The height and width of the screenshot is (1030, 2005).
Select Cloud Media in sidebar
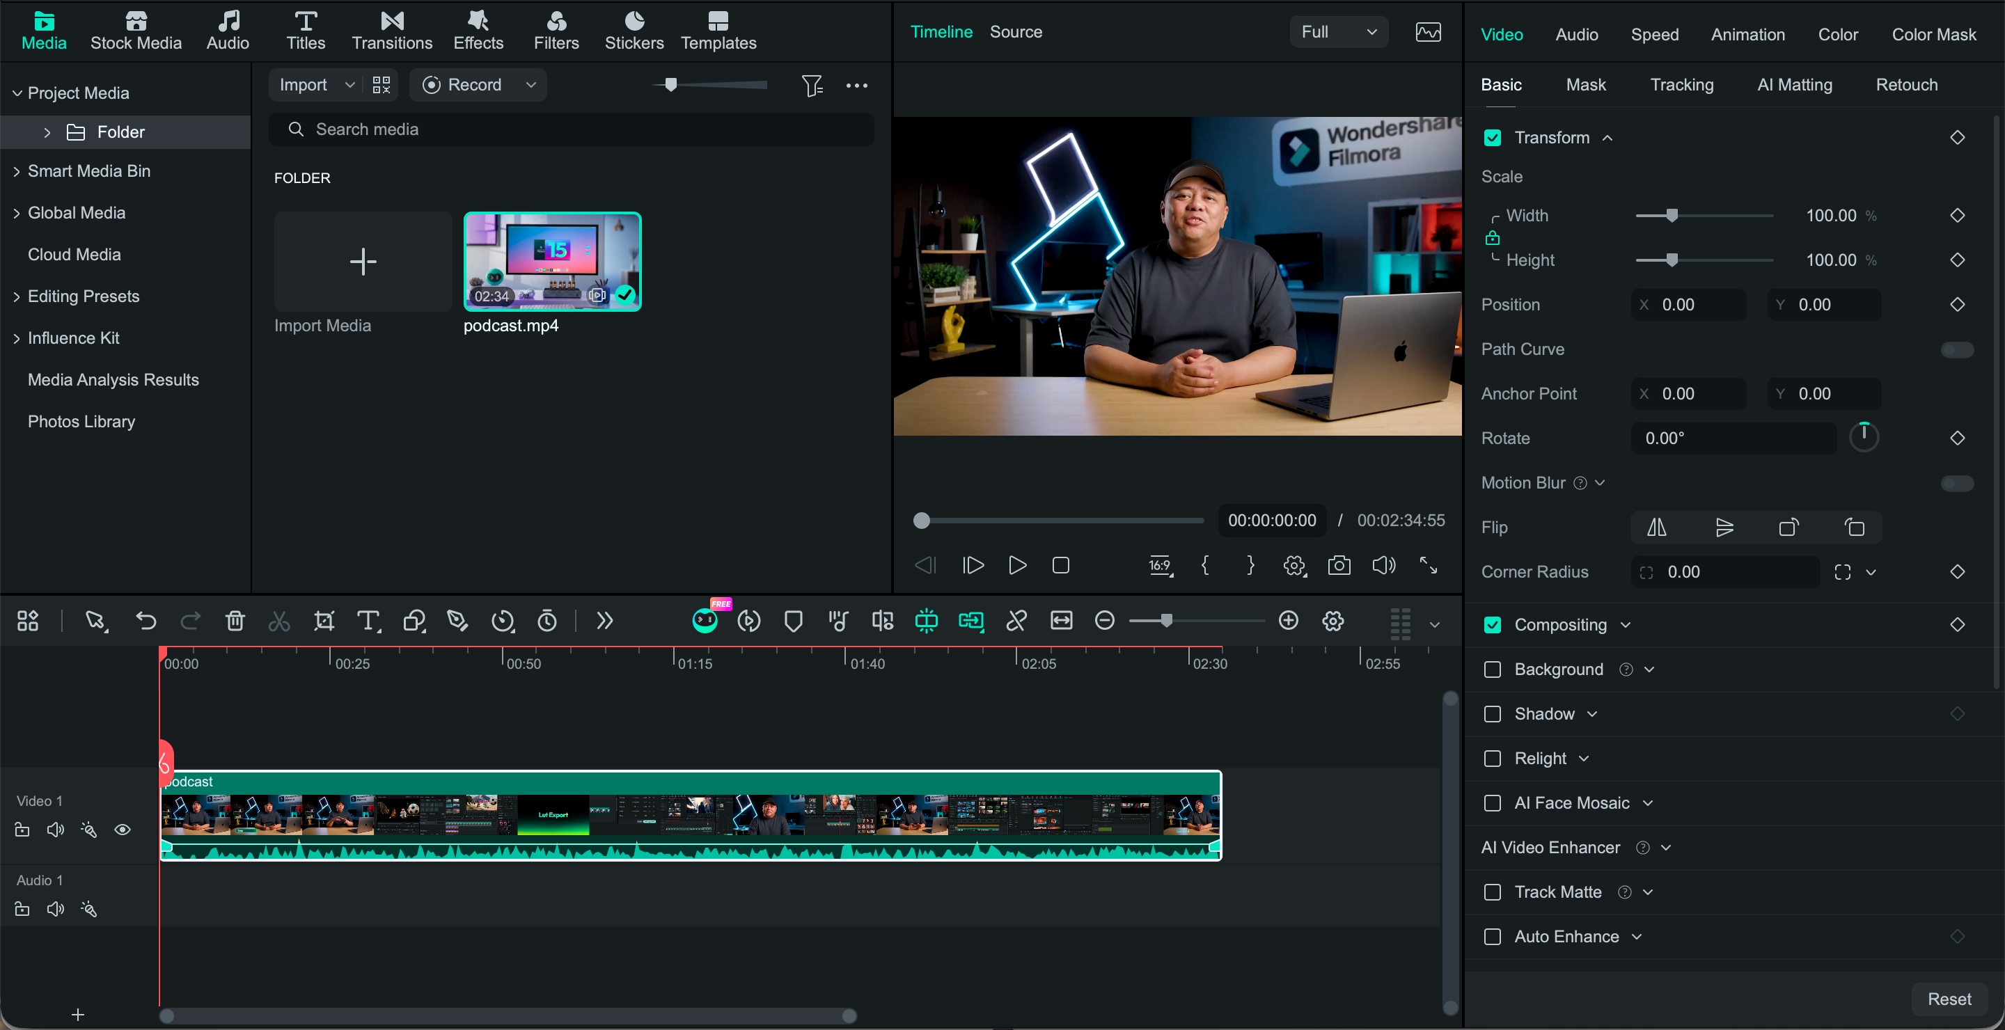pyautogui.click(x=74, y=255)
